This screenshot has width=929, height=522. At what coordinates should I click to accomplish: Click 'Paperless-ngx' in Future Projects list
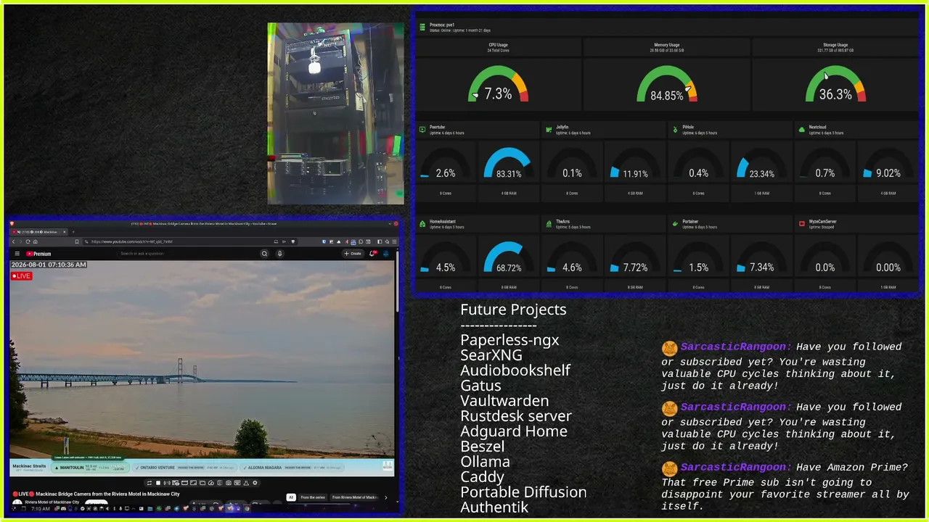point(509,340)
